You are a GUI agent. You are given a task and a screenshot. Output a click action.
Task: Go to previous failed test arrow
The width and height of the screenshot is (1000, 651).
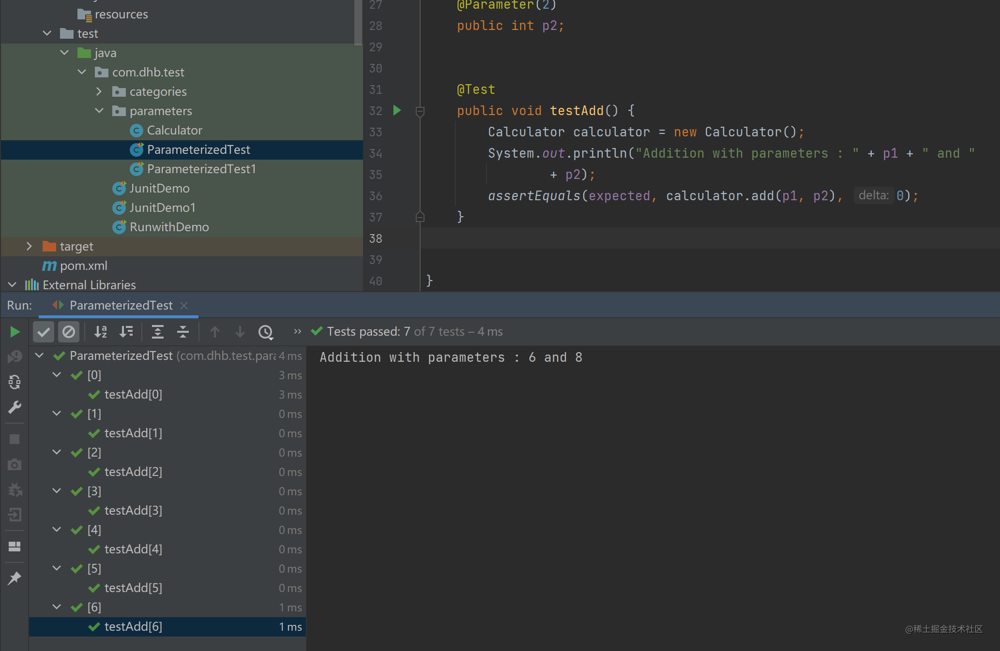click(x=215, y=332)
